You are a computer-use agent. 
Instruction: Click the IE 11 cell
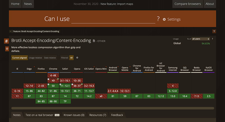[17, 96]
